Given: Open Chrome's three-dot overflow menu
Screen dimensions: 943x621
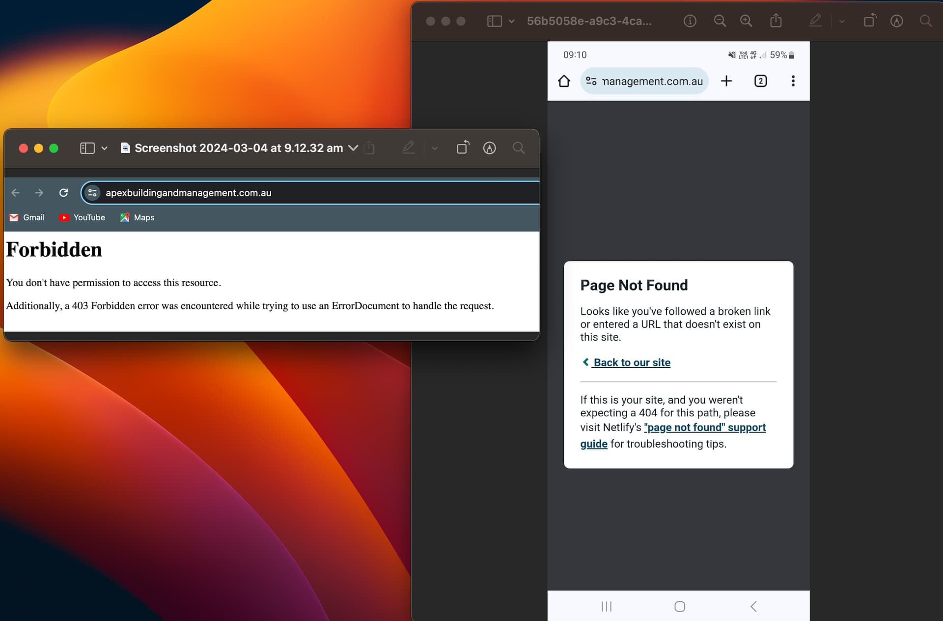Looking at the screenshot, I should 793,81.
